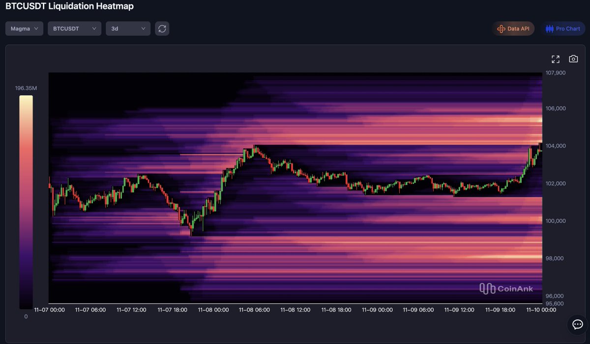
Task: Click the Data API plug icon
Action: coord(501,28)
